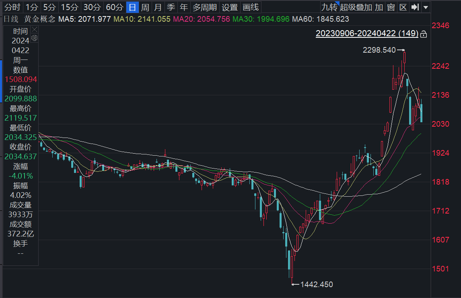Open info panel gear settings
Image resolution: width=461 pixels, height=298 pixels.
click(x=35, y=38)
